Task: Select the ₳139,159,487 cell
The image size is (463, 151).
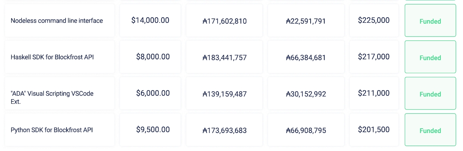Action: pyautogui.click(x=225, y=94)
